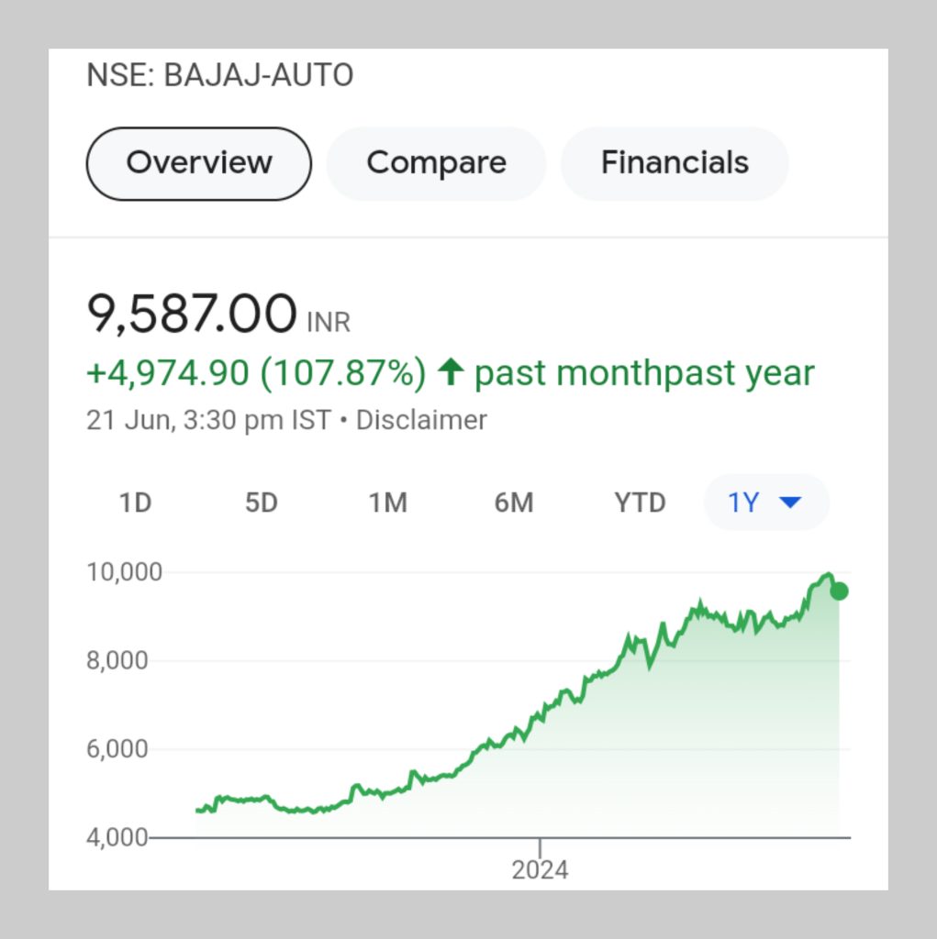Expand the 1Y range dropdown arrow
Image resolution: width=937 pixels, height=939 pixels.
(x=790, y=503)
